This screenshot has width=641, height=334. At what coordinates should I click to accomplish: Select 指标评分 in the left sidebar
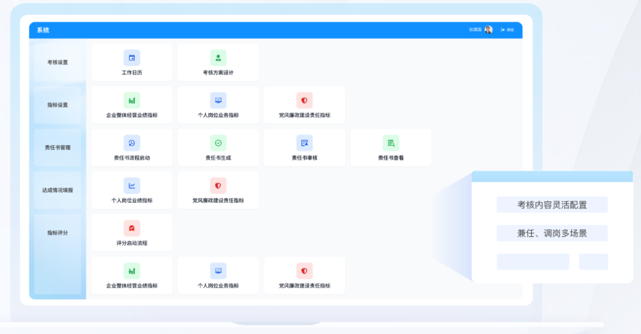(57, 233)
